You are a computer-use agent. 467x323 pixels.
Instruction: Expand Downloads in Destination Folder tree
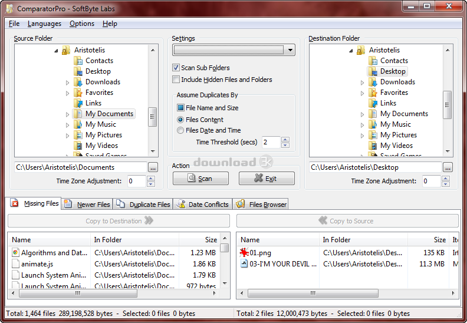363,83
